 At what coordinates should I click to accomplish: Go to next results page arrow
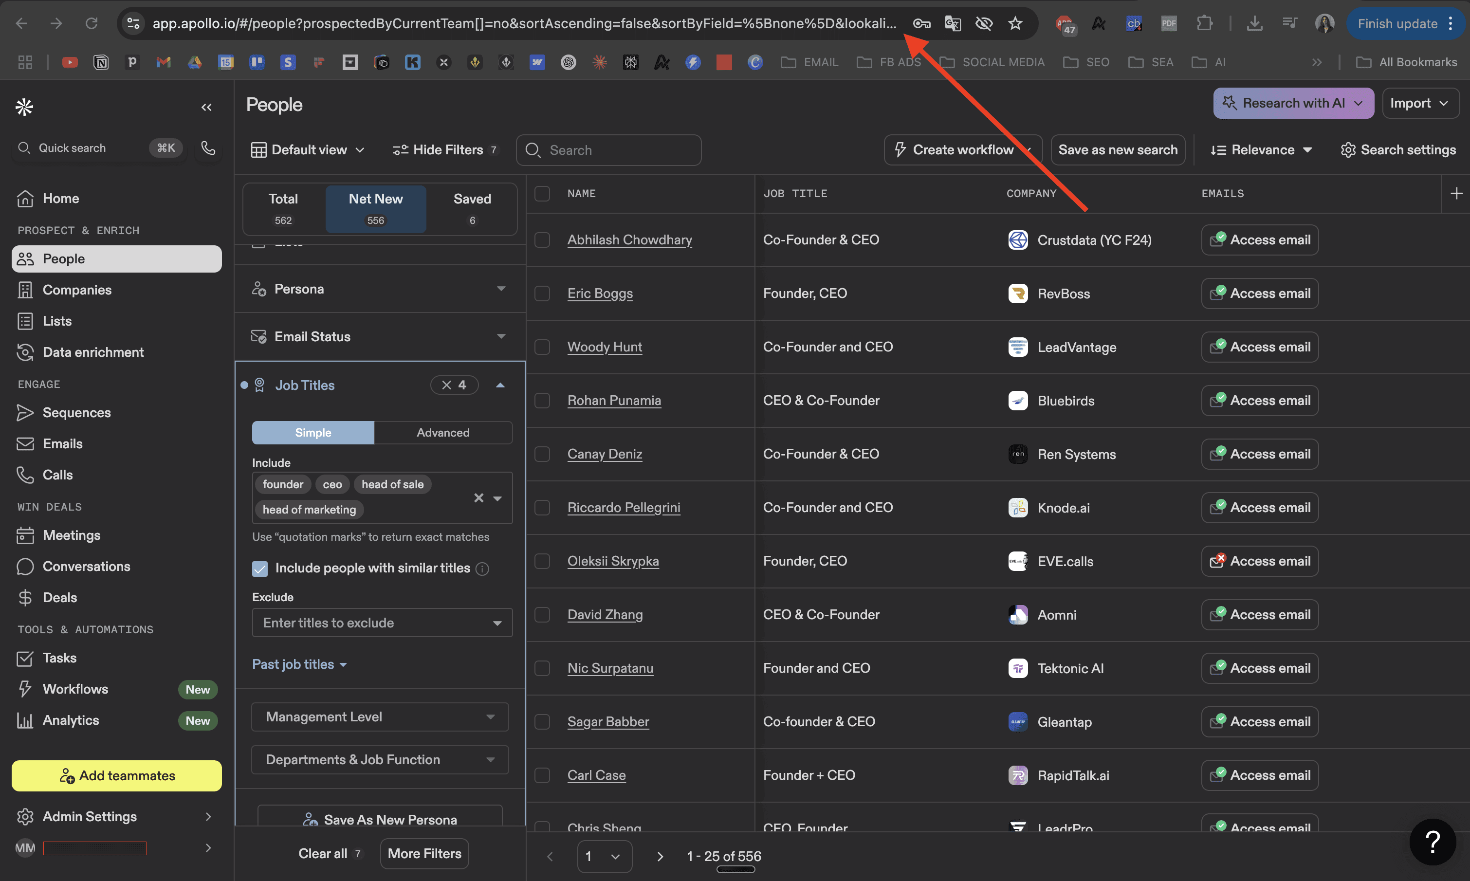click(660, 856)
